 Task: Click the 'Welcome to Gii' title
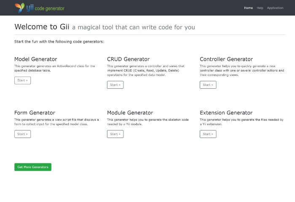point(42,27)
